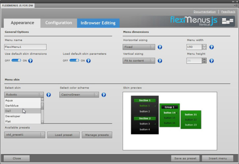Screen dimensions: 239x164
Task: Open the Horizontal sizing Fixed dropdown
Action: (x=139, y=47)
